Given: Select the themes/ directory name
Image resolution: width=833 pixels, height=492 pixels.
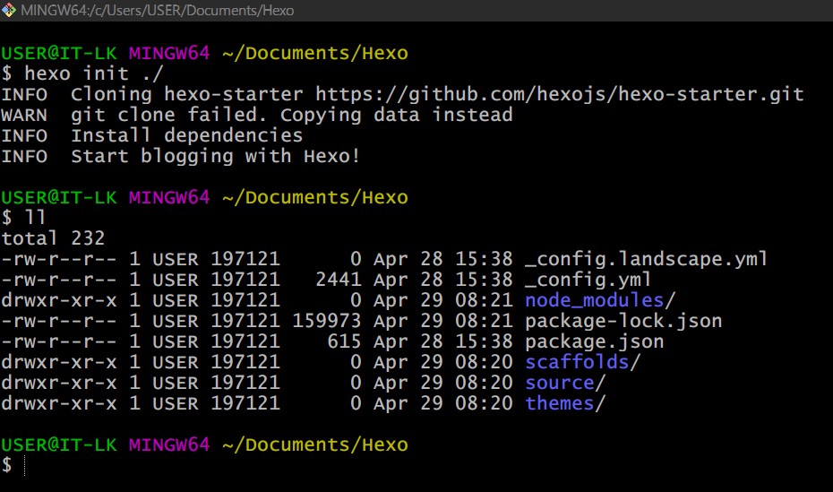Looking at the screenshot, I should pos(564,403).
